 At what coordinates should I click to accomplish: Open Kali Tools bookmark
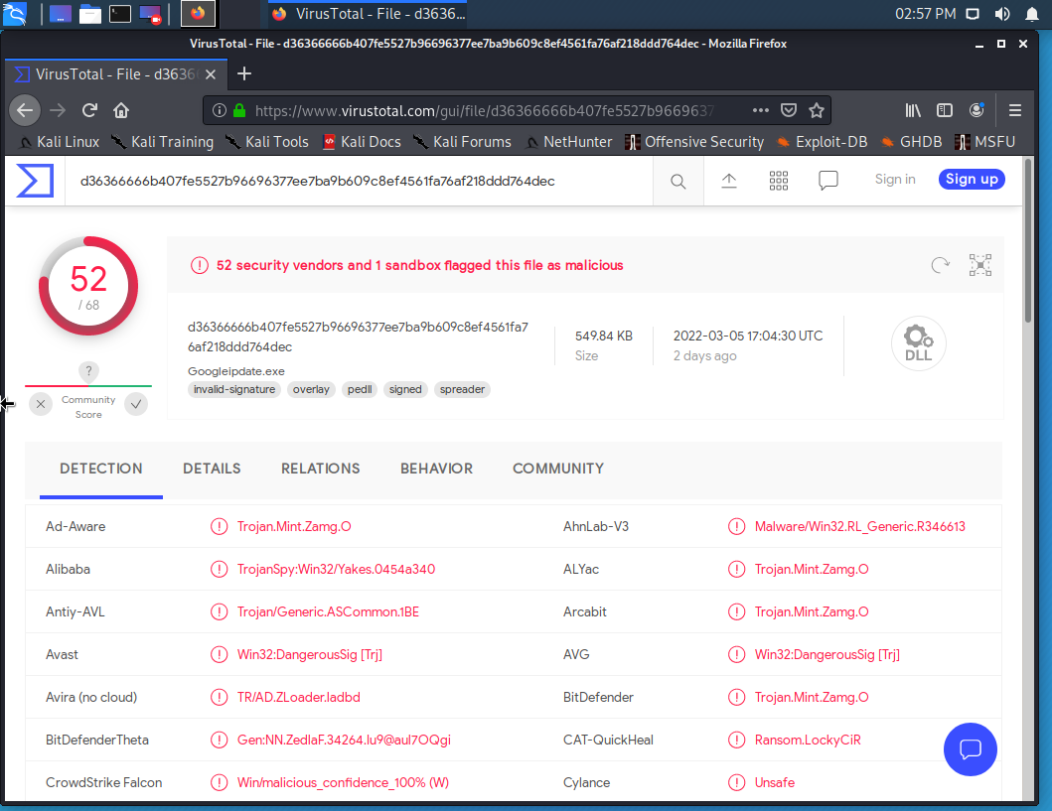pos(267,142)
